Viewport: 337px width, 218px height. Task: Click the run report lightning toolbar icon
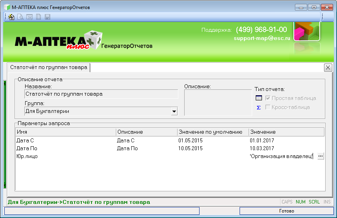(11, 17)
